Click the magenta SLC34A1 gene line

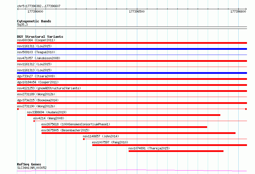132,170
